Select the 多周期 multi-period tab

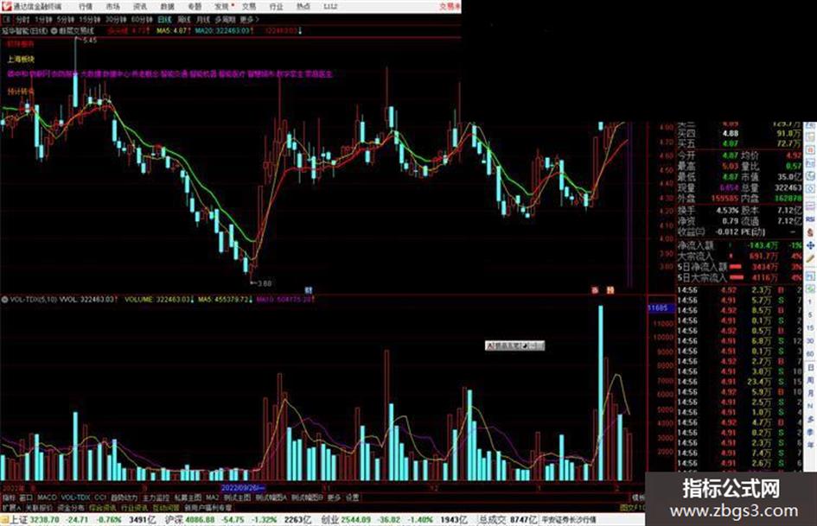pos(225,20)
